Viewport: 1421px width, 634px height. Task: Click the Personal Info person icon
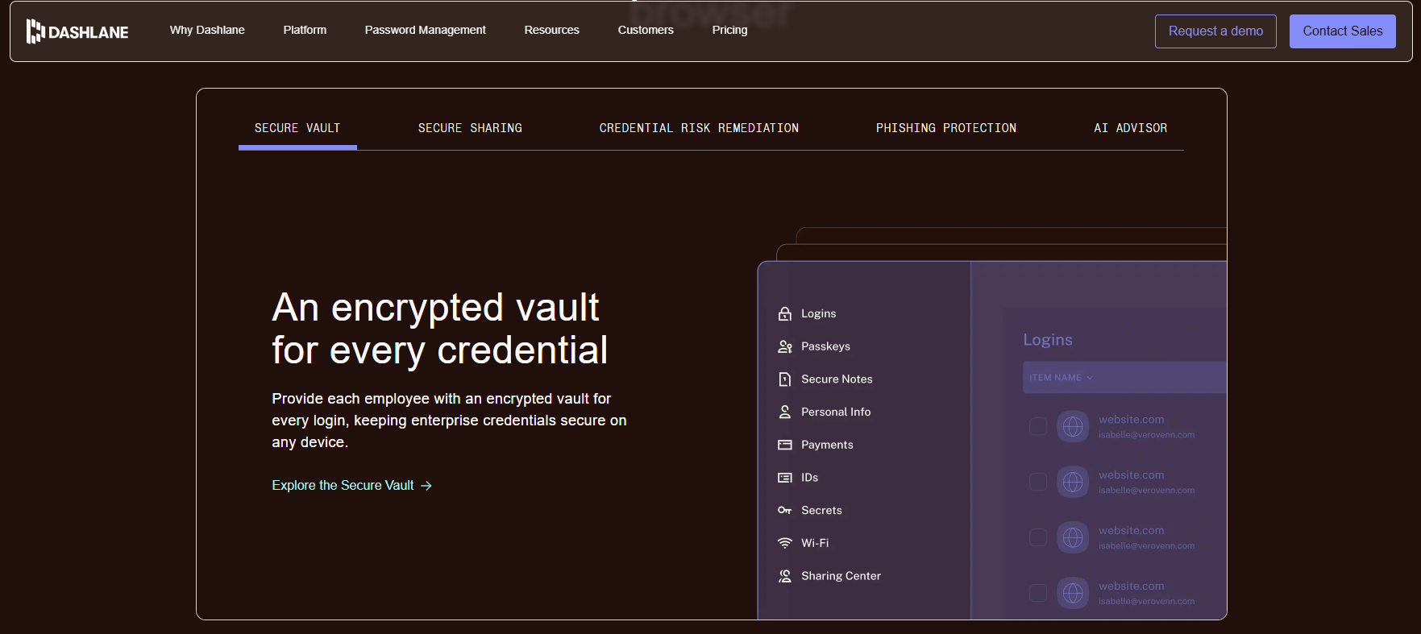[x=784, y=412]
